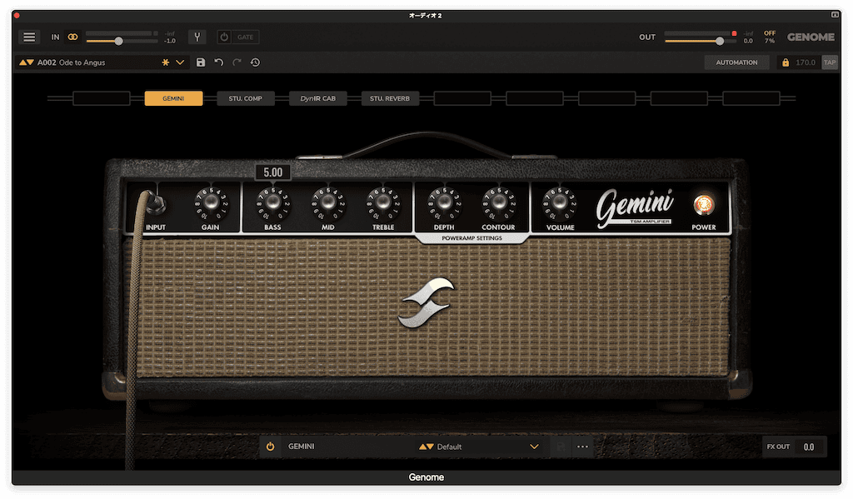This screenshot has width=853, height=499.
Task: Select the last empty slot in the chain
Action: pyautogui.click(x=751, y=98)
